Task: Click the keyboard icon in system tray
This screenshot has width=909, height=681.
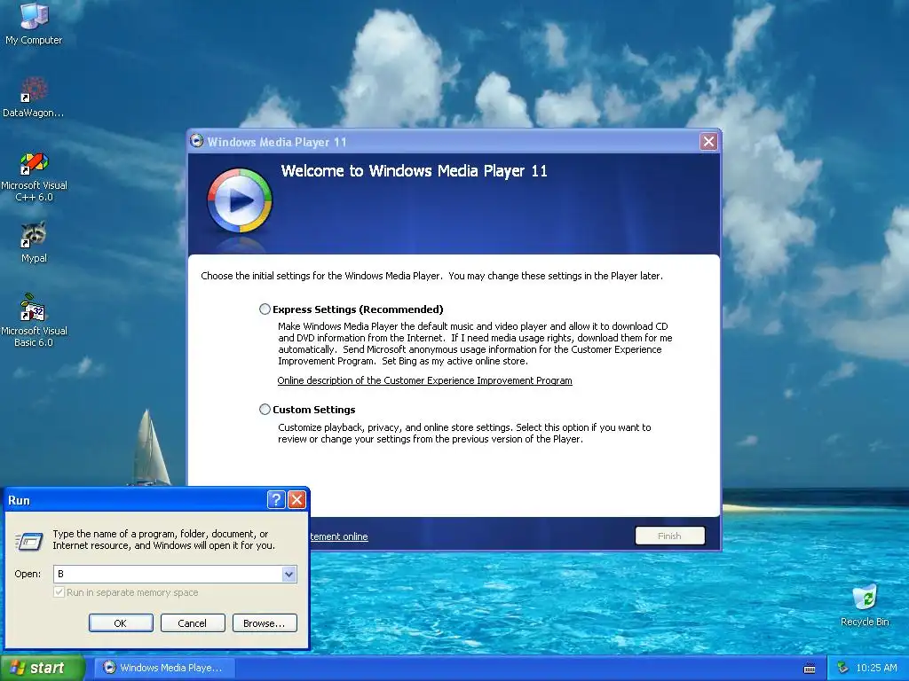Action: pyautogui.click(x=810, y=669)
